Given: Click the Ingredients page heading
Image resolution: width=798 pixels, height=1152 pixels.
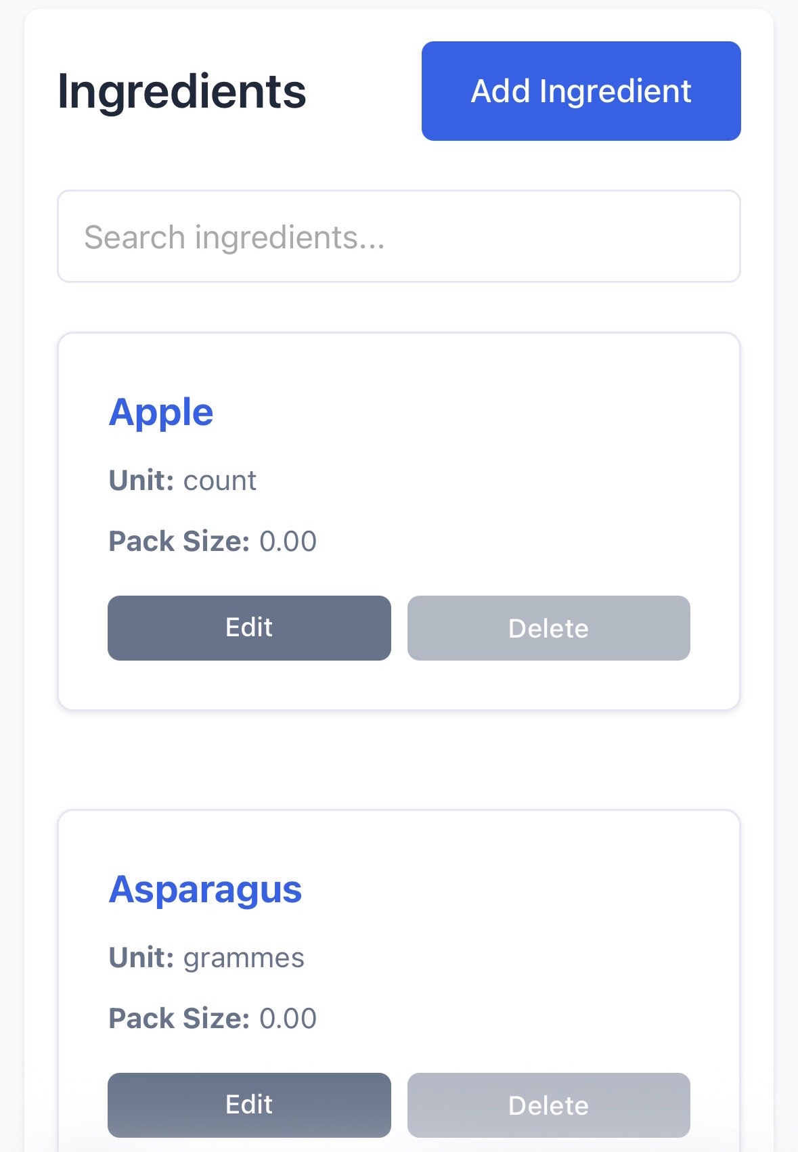Looking at the screenshot, I should click(x=181, y=91).
